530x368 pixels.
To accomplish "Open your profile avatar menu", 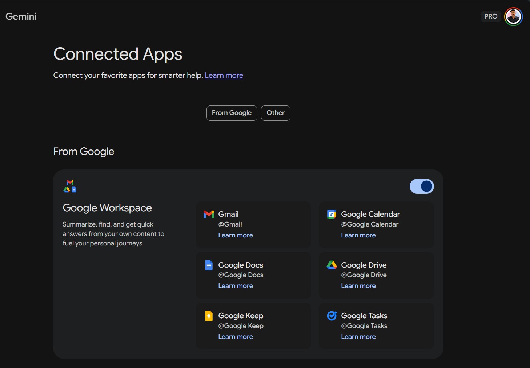I will [513, 16].
